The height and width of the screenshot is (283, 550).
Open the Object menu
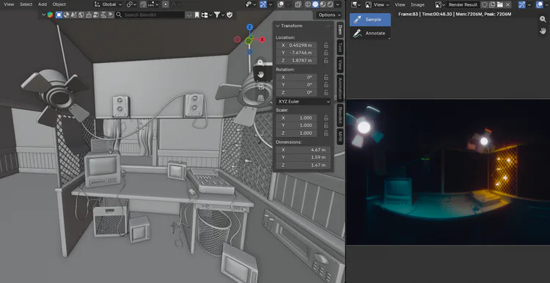pos(59,4)
